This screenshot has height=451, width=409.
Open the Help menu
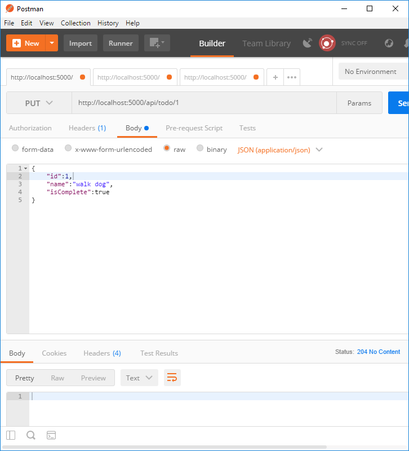tap(132, 23)
